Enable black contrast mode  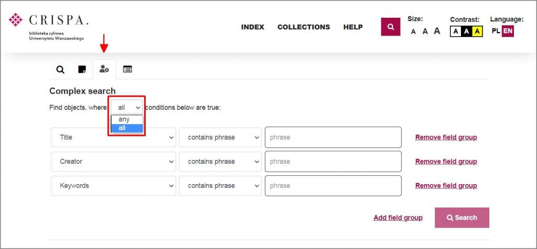[466, 31]
